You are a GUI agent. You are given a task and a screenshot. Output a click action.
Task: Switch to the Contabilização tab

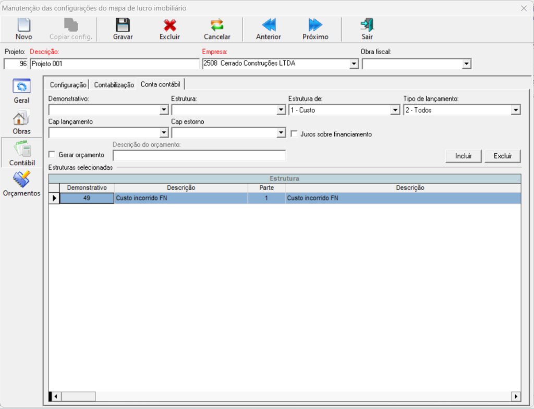click(114, 84)
